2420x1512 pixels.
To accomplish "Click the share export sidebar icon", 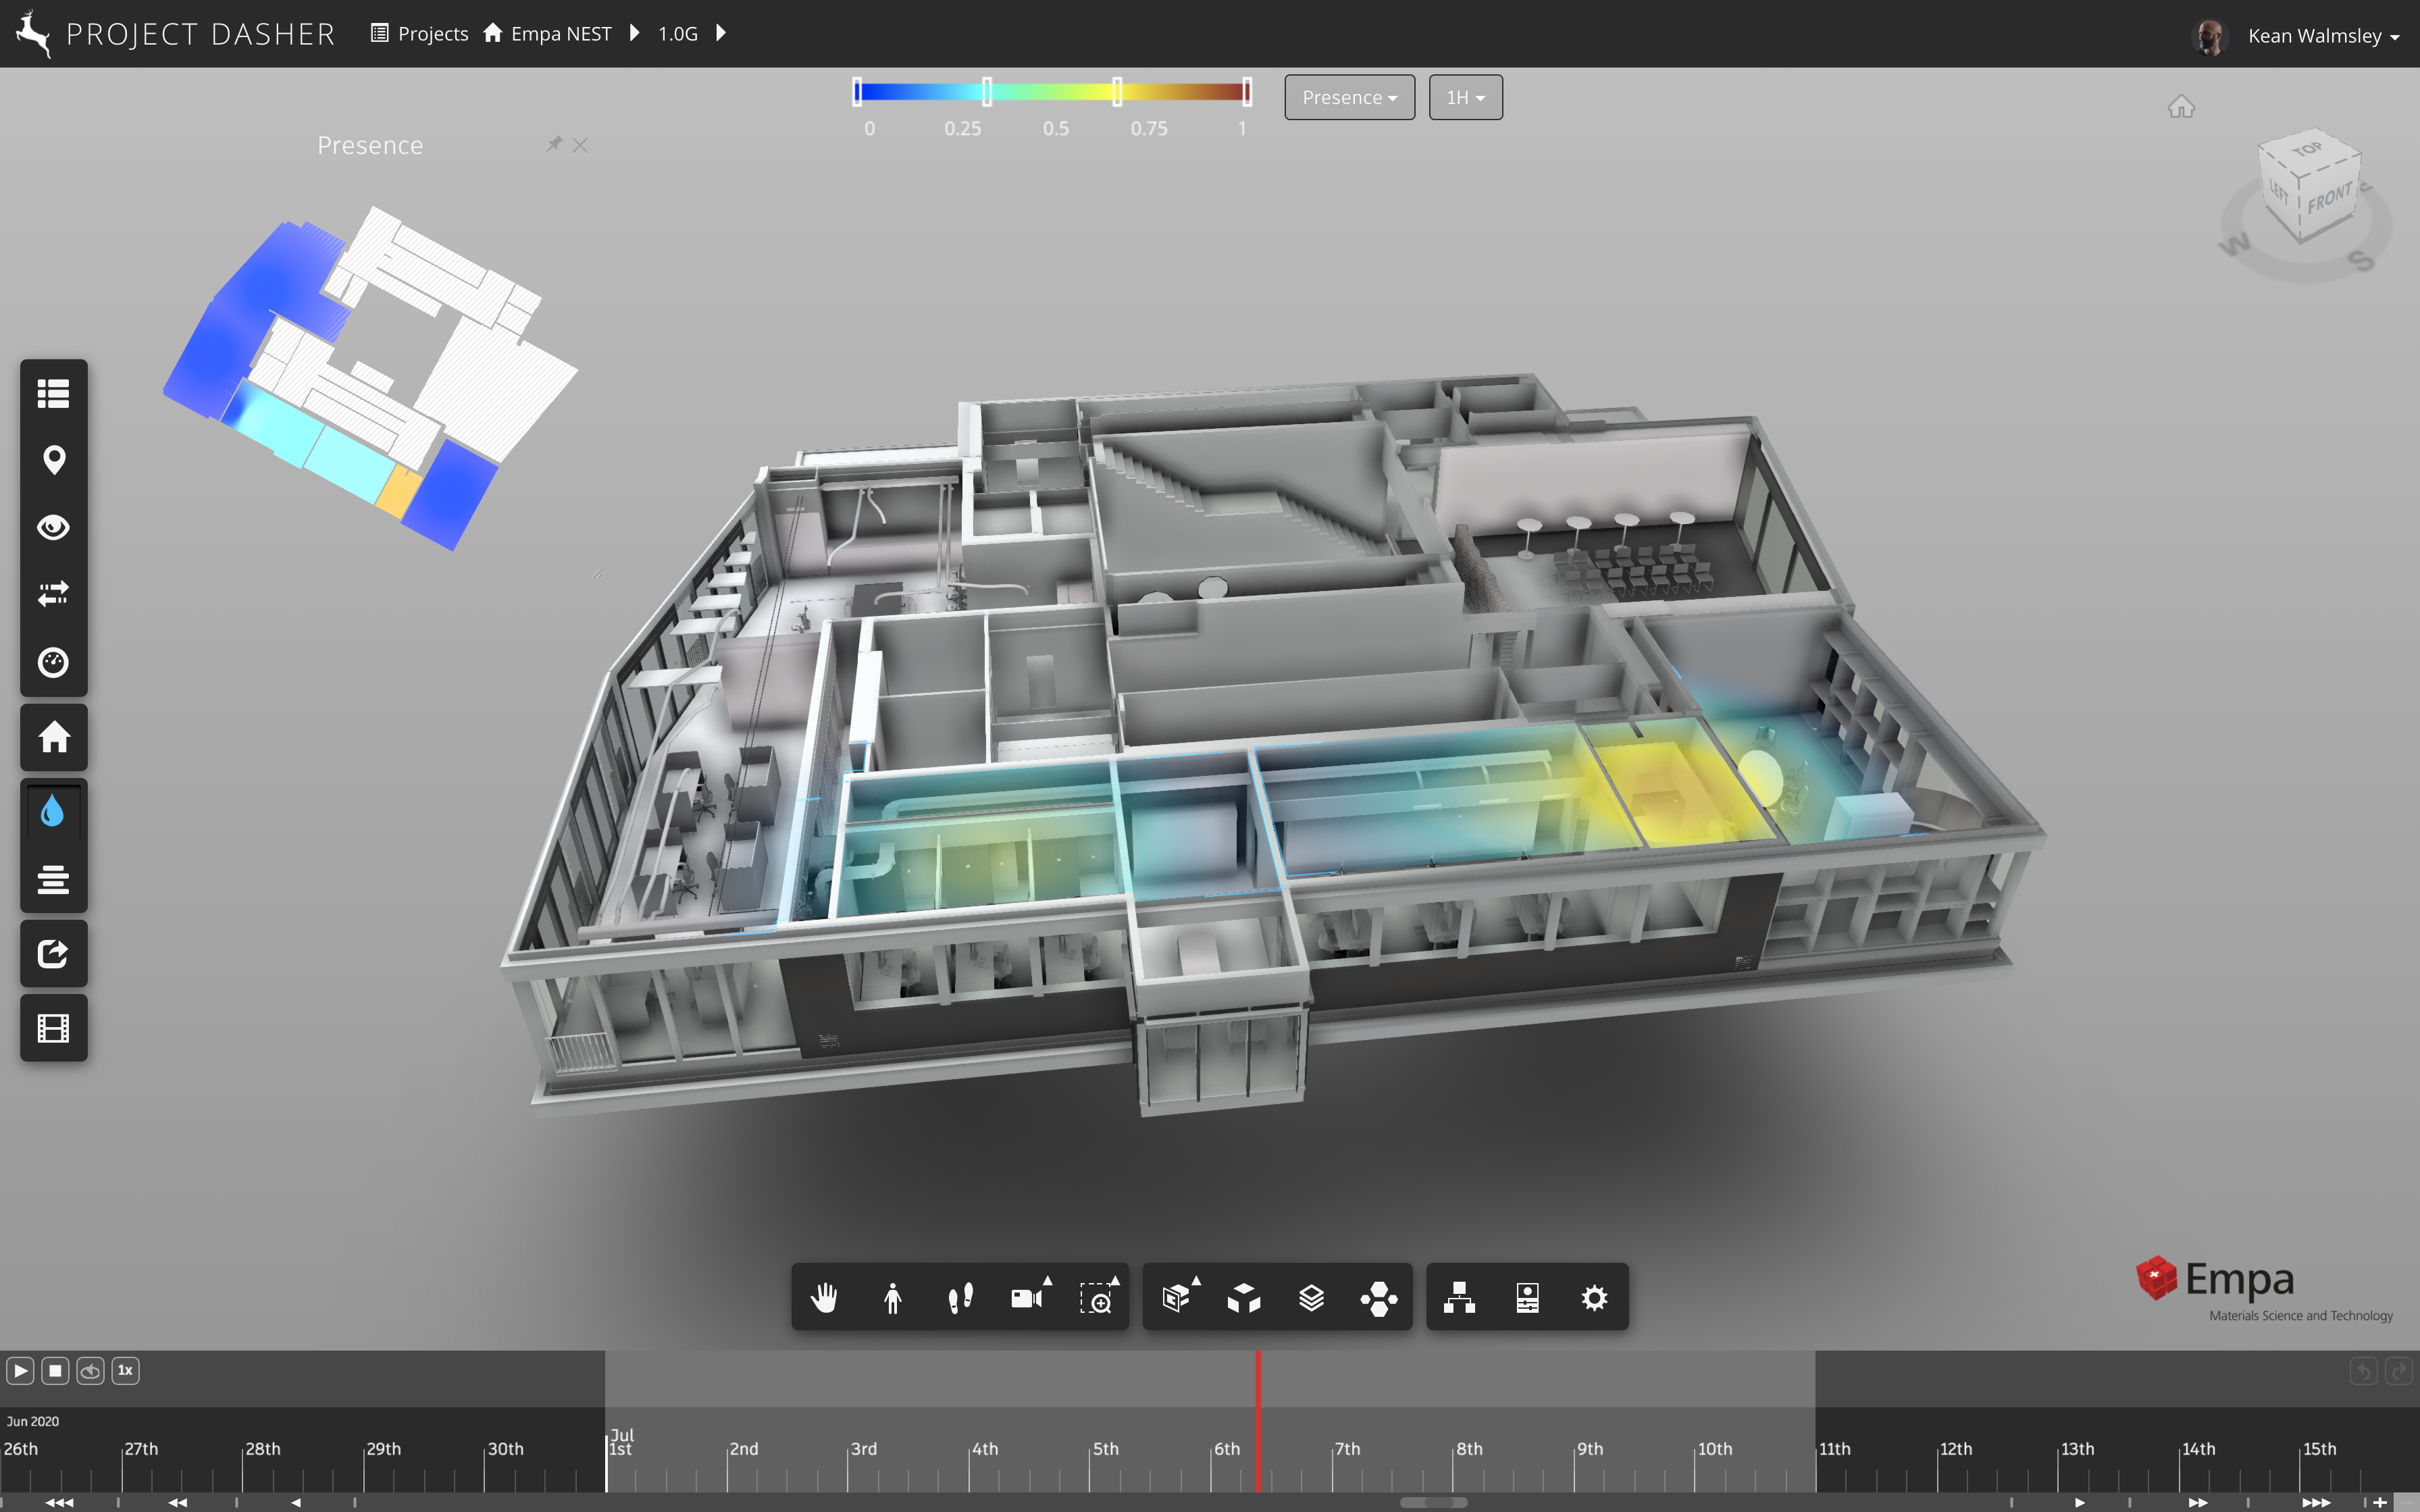I will (54, 953).
